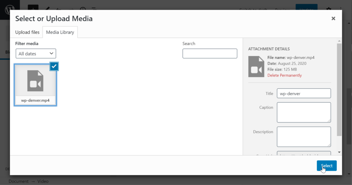Click into the Description text area
This screenshot has height=185, width=352.
[x=304, y=136]
